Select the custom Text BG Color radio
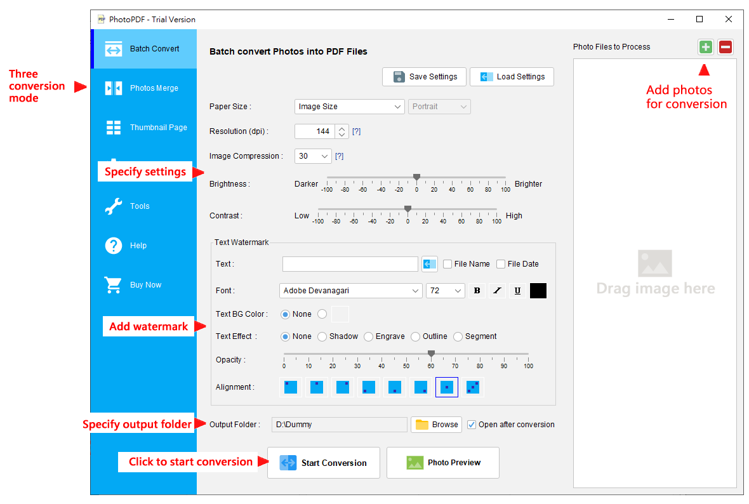The image size is (749, 504). click(x=322, y=314)
